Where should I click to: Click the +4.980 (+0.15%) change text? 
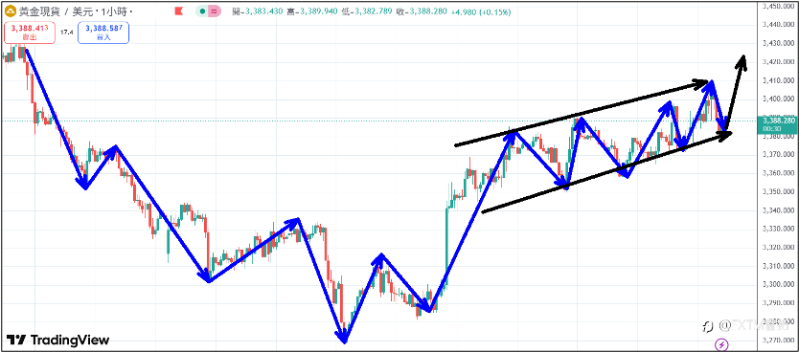(x=481, y=11)
